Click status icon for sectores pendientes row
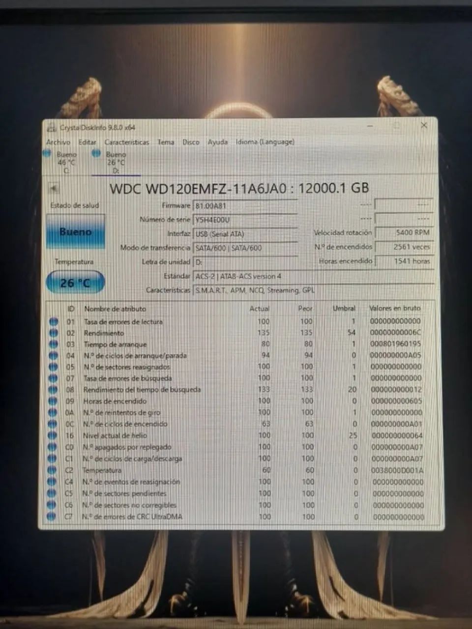Image resolution: width=472 pixels, height=629 pixels. tap(52, 493)
